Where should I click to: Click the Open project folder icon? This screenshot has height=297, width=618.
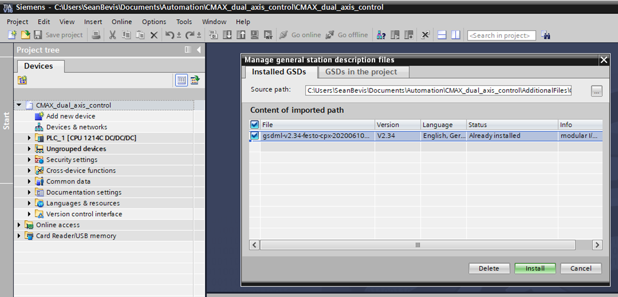(26, 35)
